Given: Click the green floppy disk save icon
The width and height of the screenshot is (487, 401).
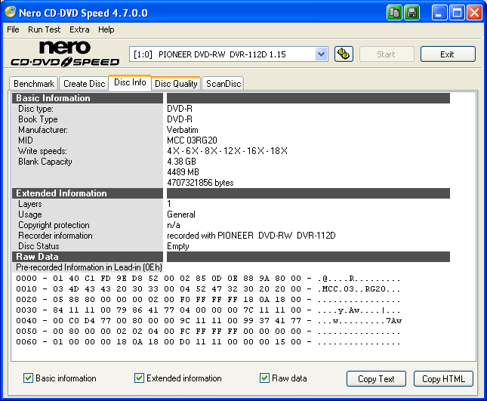Looking at the screenshot, I should click(412, 13).
